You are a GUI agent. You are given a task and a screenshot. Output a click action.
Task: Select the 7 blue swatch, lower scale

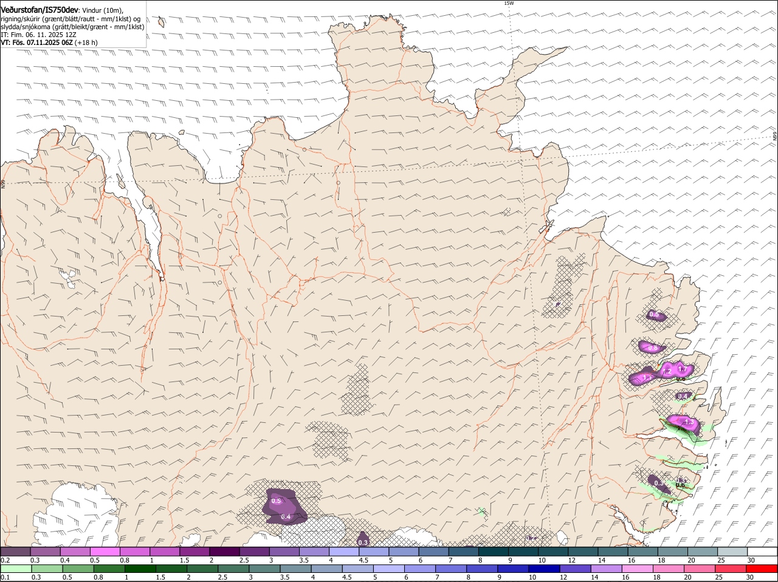point(451,569)
